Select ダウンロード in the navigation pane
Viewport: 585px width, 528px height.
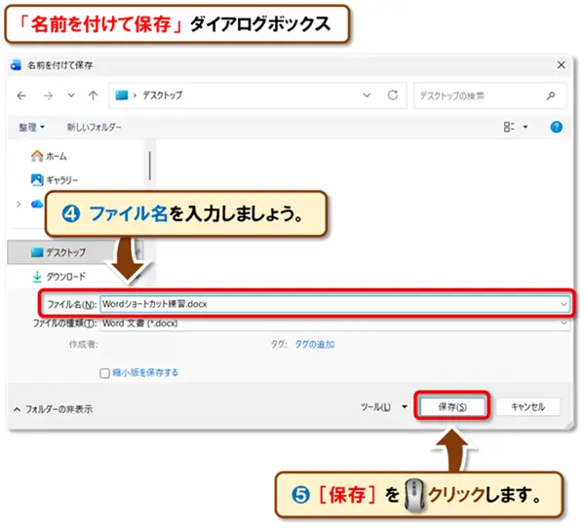tap(58, 277)
